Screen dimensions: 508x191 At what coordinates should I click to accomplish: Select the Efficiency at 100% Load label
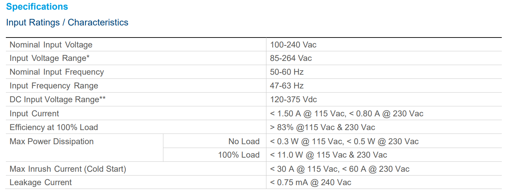(x=54, y=127)
